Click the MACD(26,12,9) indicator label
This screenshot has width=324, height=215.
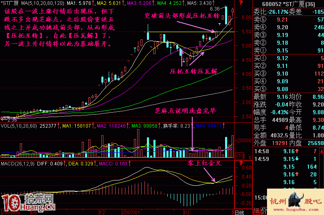[18, 164]
